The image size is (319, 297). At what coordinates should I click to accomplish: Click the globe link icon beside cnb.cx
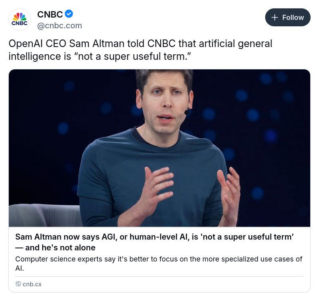[18, 284]
